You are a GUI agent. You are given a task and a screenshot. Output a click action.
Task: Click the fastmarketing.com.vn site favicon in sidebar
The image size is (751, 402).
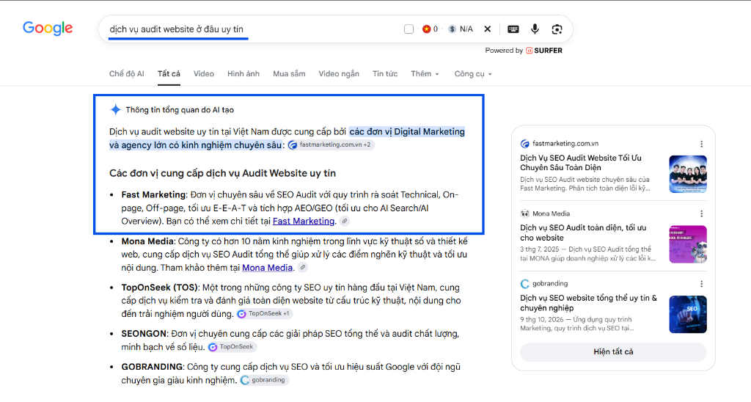click(525, 144)
